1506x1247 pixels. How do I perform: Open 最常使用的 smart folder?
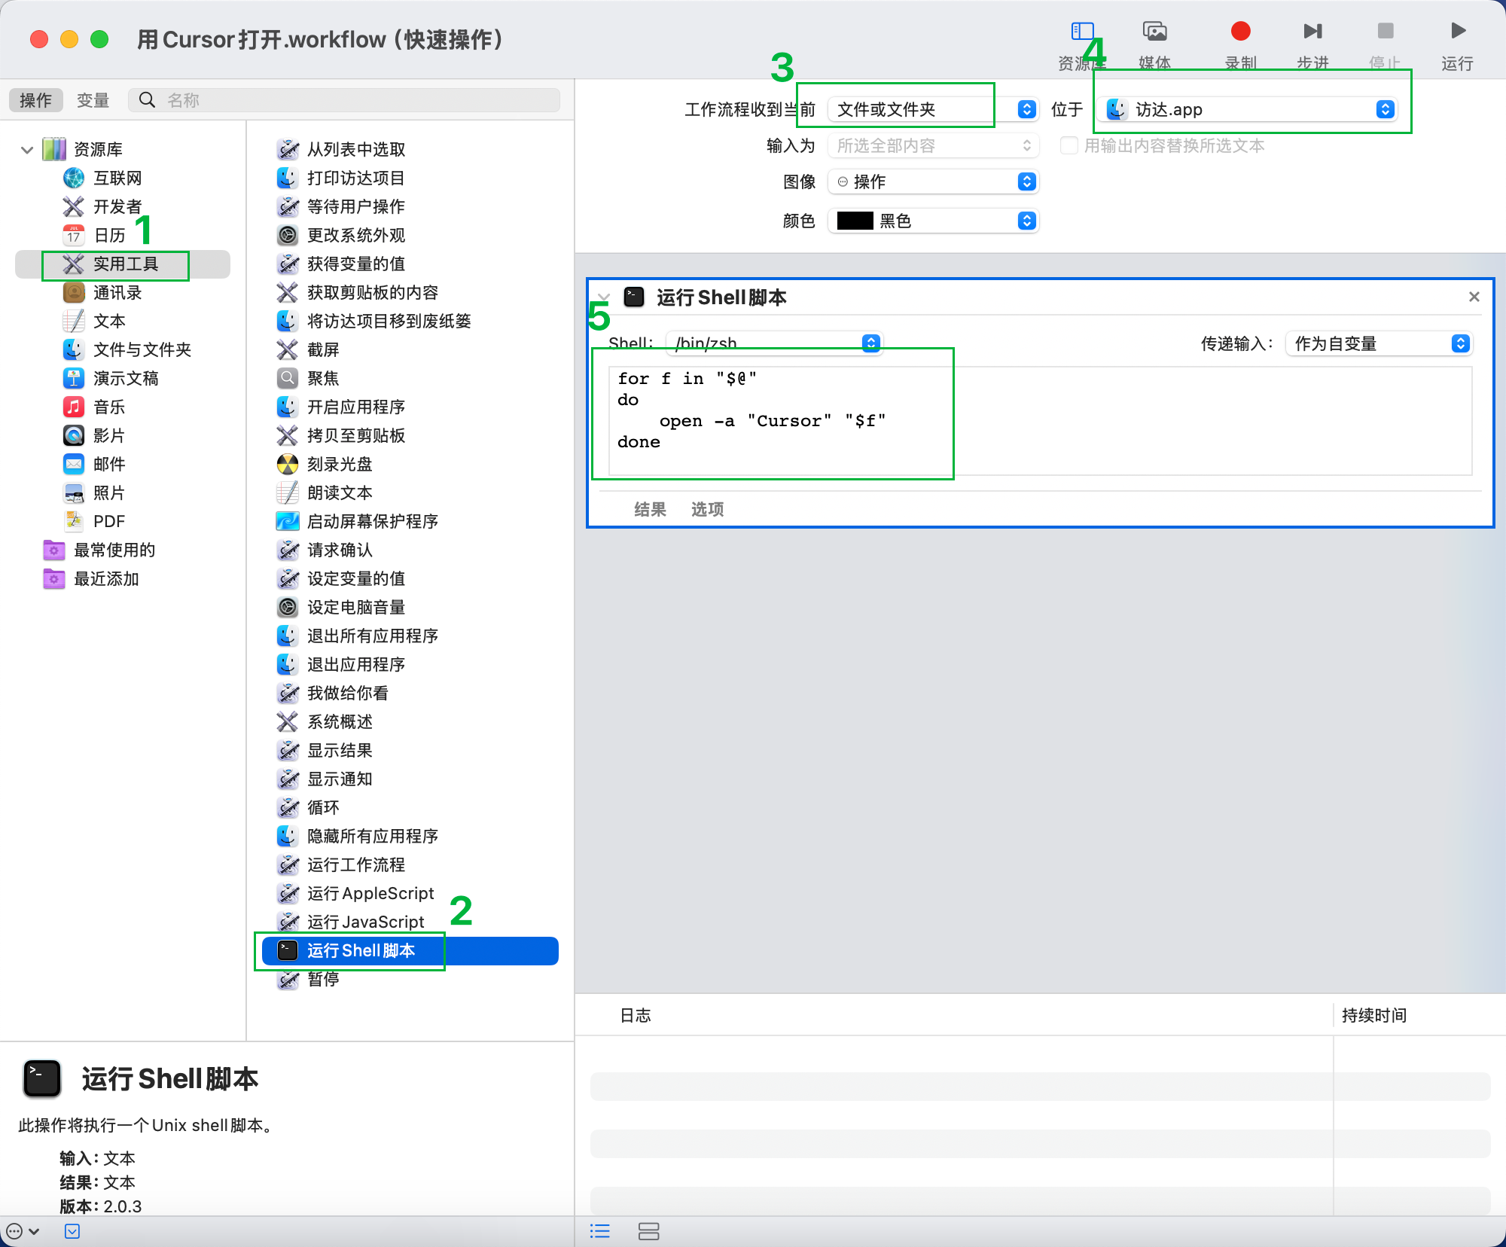114,550
